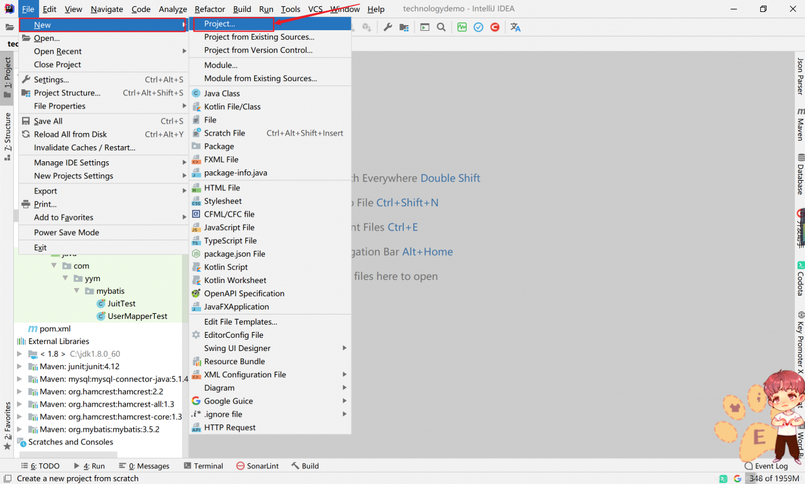Click the status bar tool-window toggle icon

tap(6, 478)
